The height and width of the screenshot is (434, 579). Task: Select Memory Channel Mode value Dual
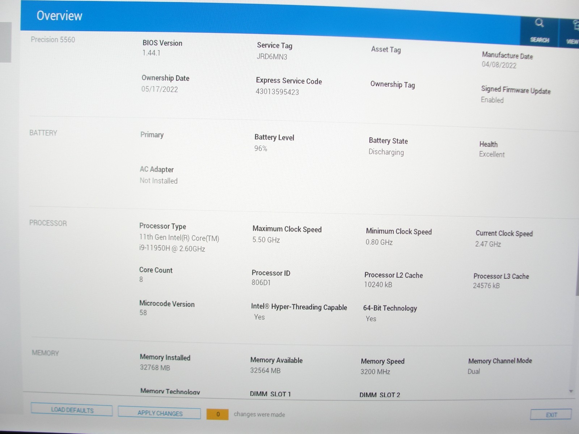tap(473, 371)
